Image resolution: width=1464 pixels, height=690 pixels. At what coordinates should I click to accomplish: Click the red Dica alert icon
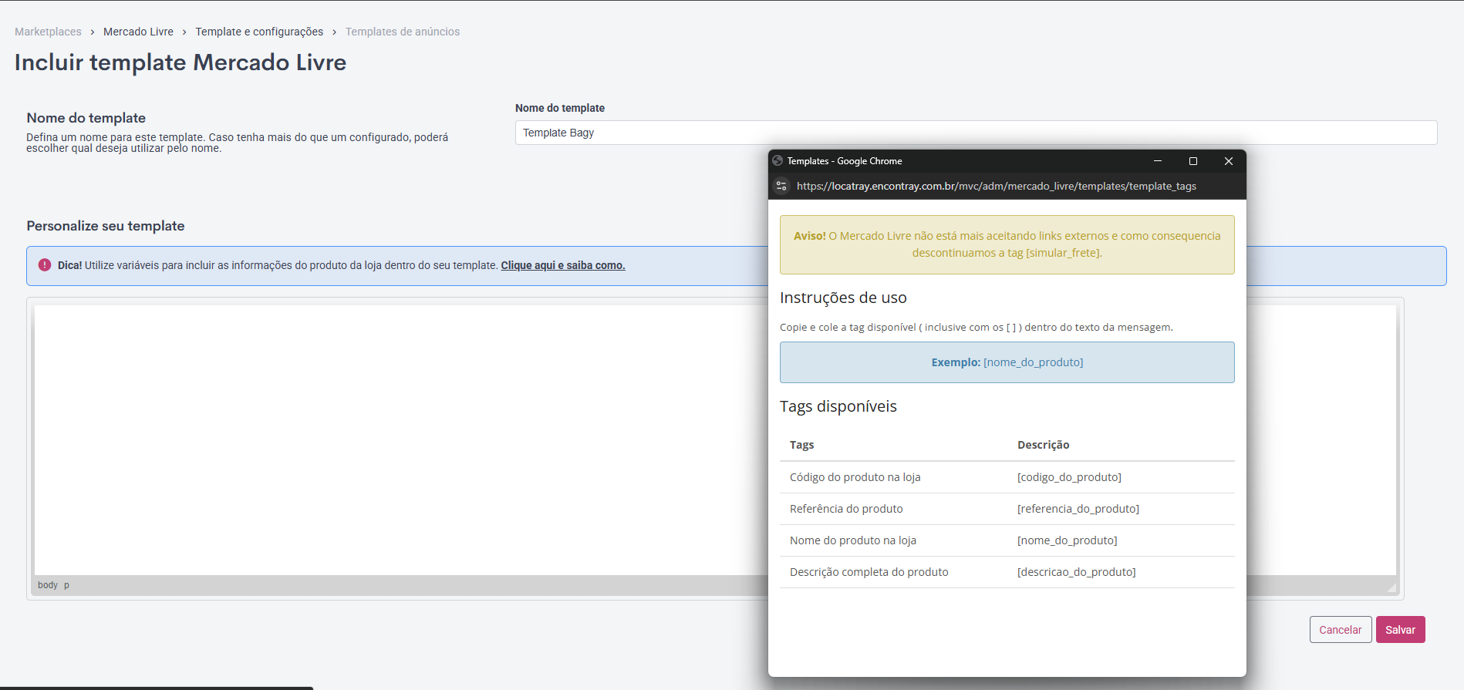(x=45, y=265)
